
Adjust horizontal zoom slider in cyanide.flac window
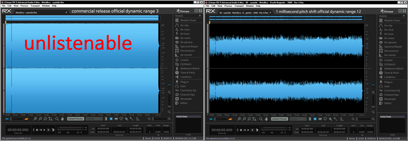click(x=159, y=119)
